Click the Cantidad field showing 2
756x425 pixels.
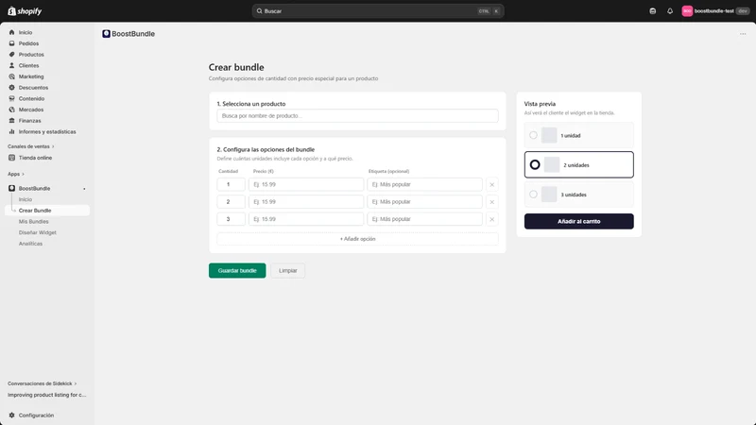231,202
